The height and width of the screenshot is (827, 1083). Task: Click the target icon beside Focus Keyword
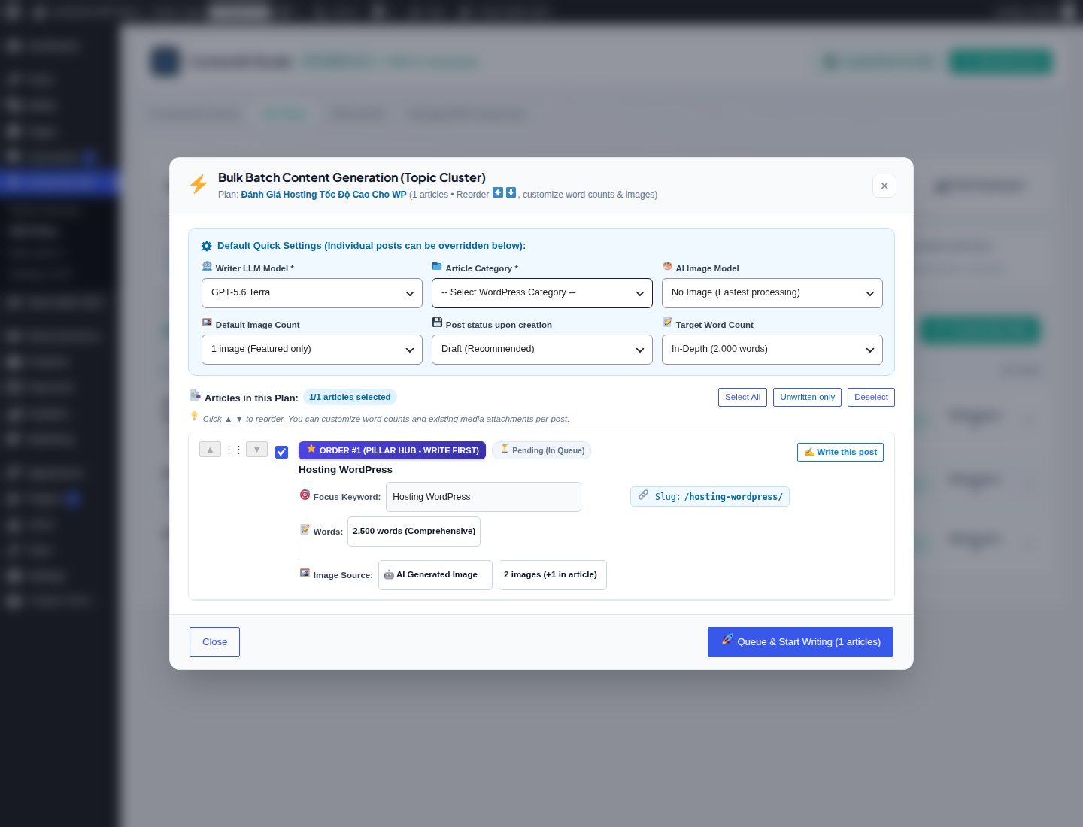305,495
